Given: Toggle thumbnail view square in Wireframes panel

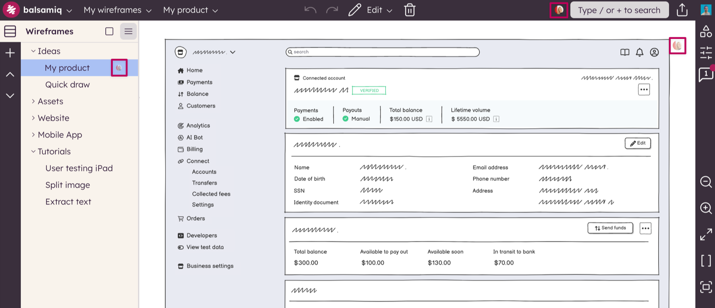Looking at the screenshot, I should (x=109, y=31).
